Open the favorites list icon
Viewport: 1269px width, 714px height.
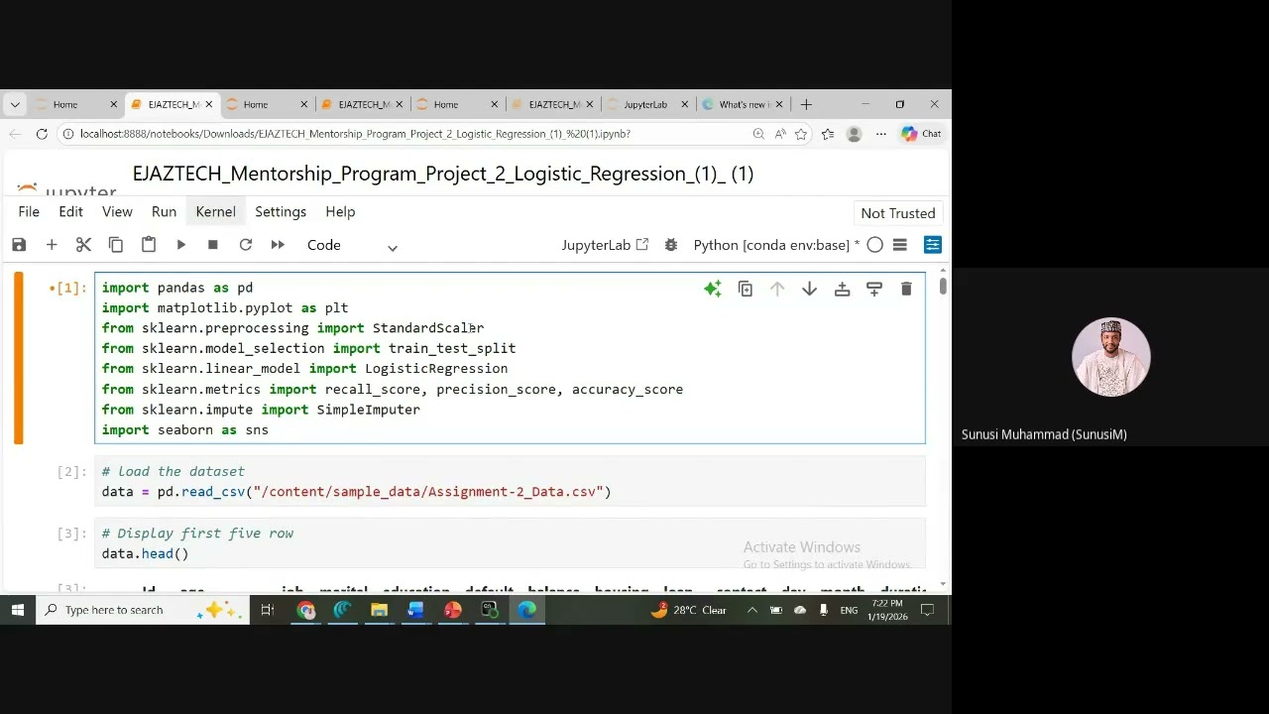tap(828, 134)
